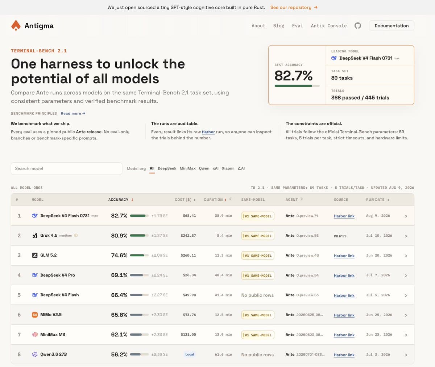
Task: Click the Antigma flame logo icon
Action: 16,25
